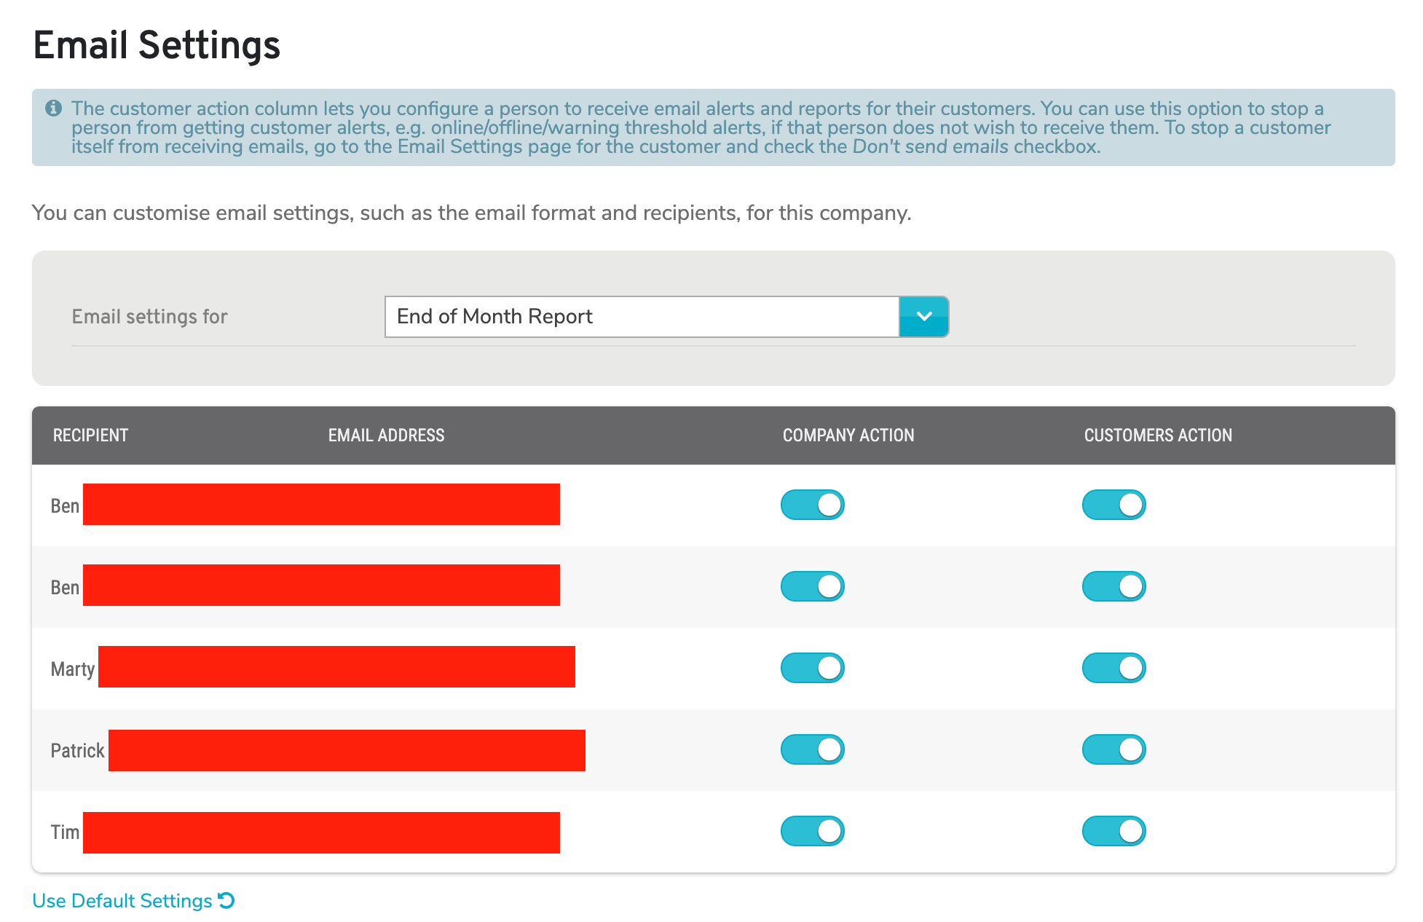Turn off Marty's Company Action switch
The width and height of the screenshot is (1423, 922).
[812, 667]
